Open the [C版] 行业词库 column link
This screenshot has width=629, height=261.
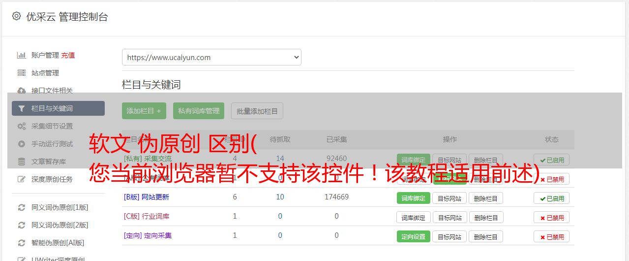pos(147,216)
